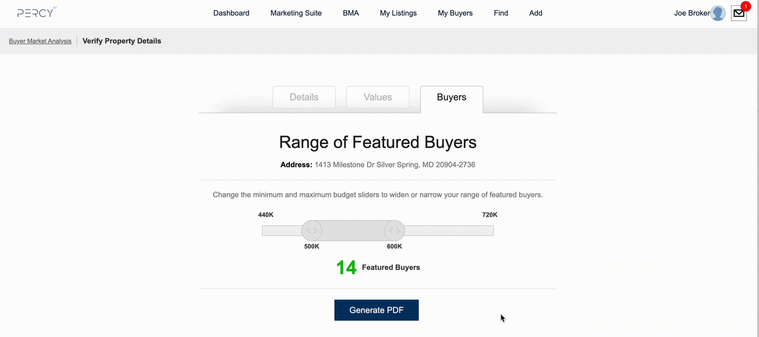Screen dimensions: 759x337
Task: Click the maximum budget slider handle at 600K
Action: [x=394, y=231]
